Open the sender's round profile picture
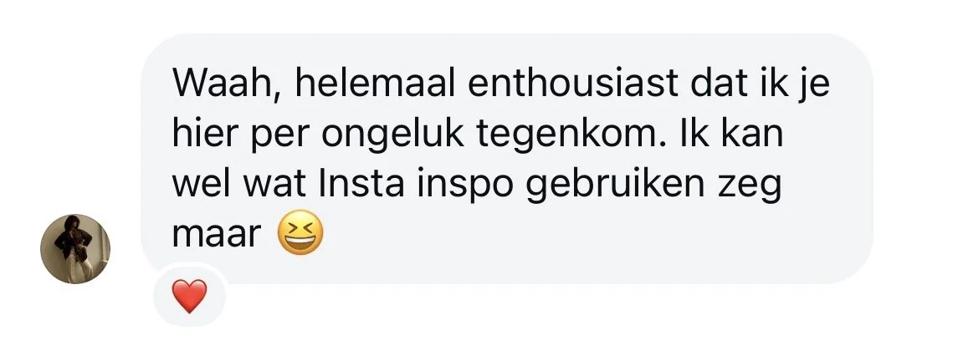The height and width of the screenshot is (356, 958). tap(75, 248)
